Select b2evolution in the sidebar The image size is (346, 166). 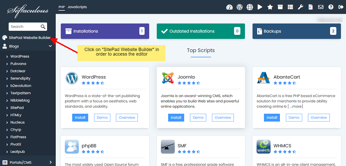(21, 85)
